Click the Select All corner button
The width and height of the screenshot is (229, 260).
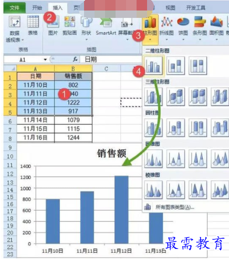coord(10,68)
